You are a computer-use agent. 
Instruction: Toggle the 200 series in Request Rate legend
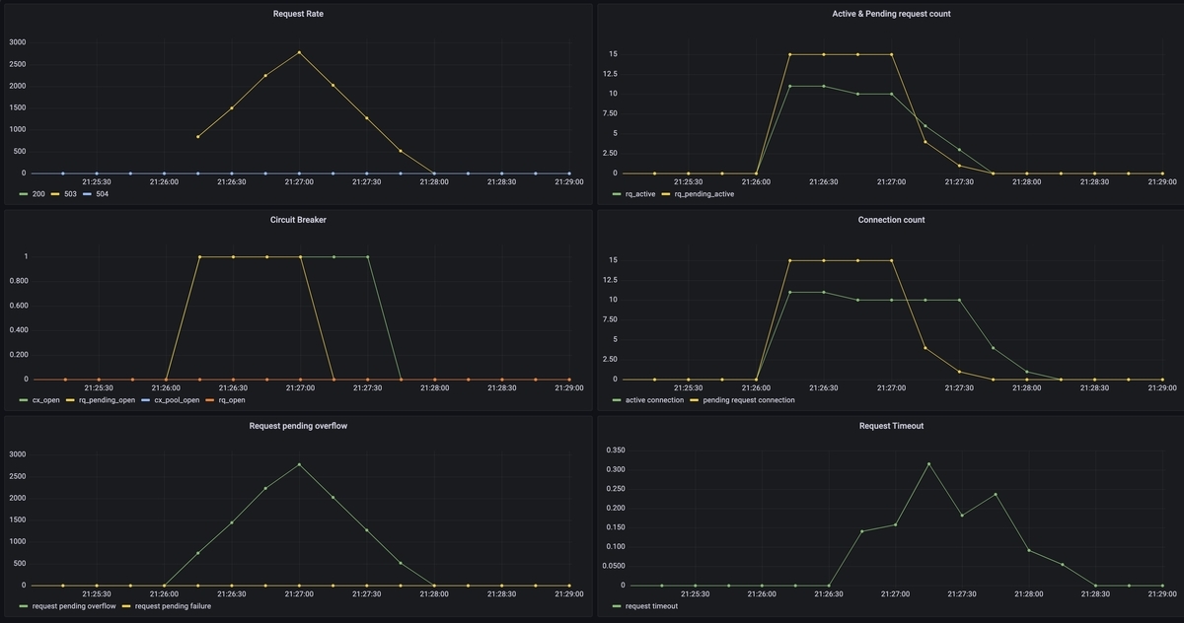tap(37, 194)
